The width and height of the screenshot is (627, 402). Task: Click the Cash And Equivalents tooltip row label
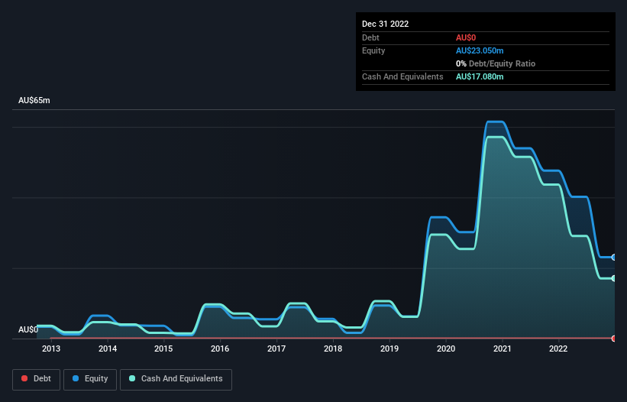point(402,76)
